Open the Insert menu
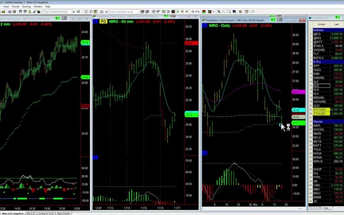The image size is (344, 215). click(x=6, y=7)
